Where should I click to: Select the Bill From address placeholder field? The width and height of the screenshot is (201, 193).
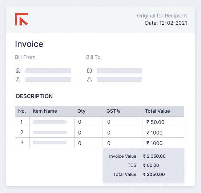click(x=48, y=71)
